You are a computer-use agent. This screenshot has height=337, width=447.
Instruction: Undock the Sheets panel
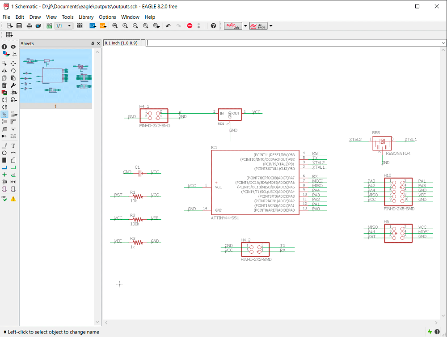93,43
